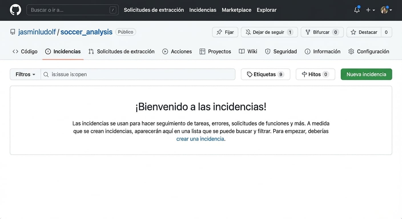Screen dimensions: 402x219
Task: Click the green Nueva incidencia button
Action: 366,74
